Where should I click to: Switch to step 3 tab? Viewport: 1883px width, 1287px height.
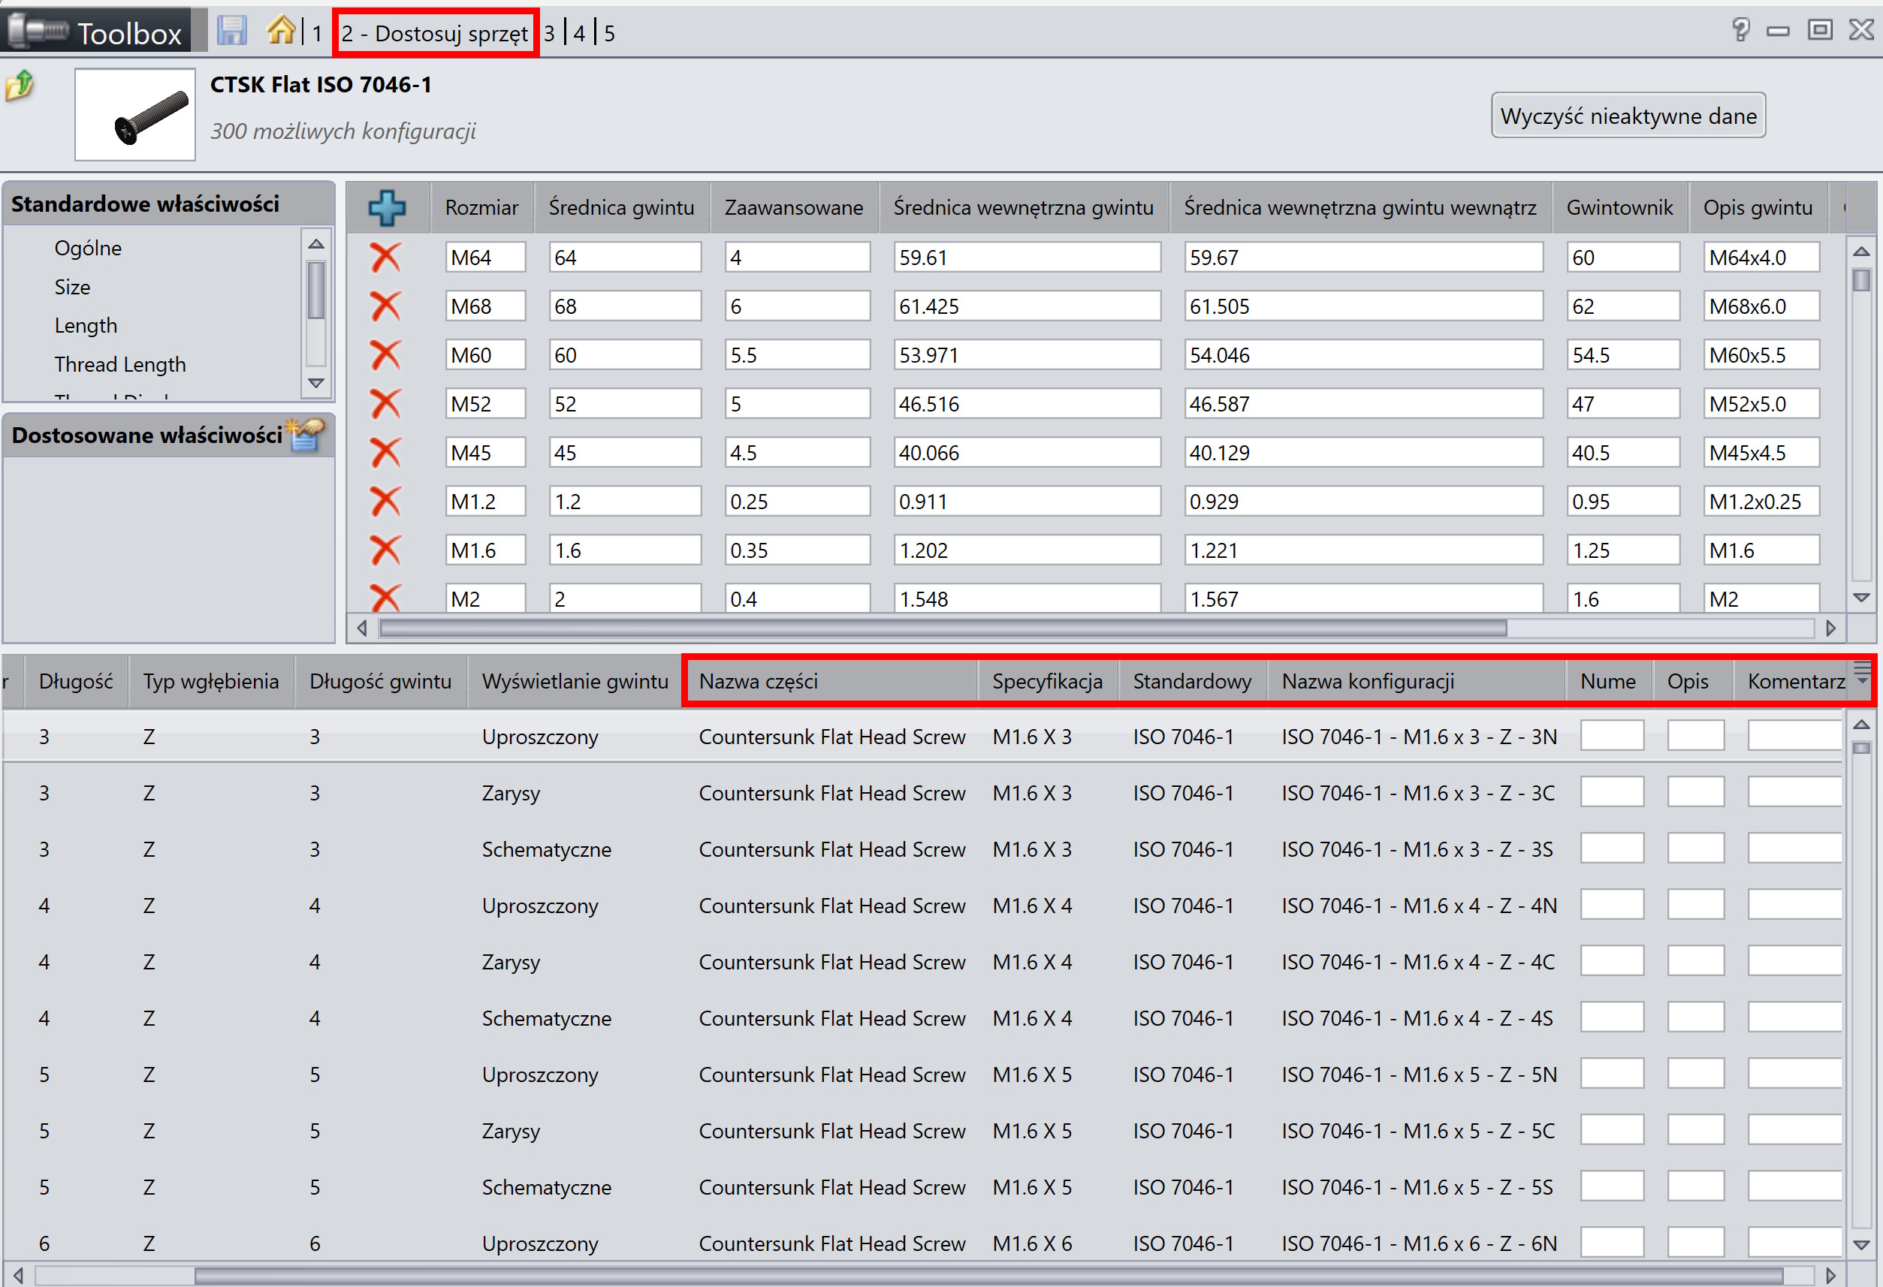pos(548,33)
